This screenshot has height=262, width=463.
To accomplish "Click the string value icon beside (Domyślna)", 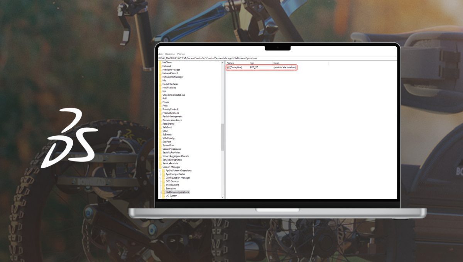I will (228, 67).
